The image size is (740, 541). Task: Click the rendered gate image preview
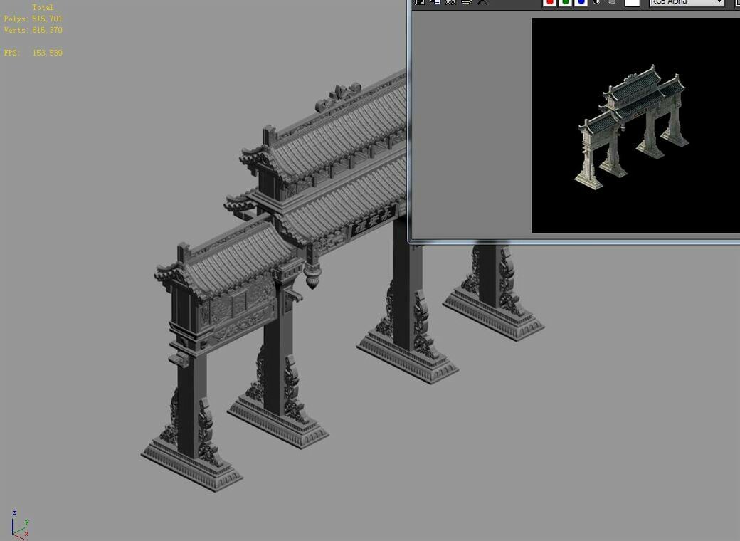pyautogui.click(x=635, y=125)
